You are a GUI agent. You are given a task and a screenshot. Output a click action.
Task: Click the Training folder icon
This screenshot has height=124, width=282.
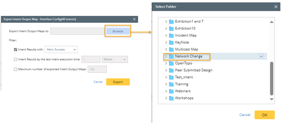coord(171,84)
